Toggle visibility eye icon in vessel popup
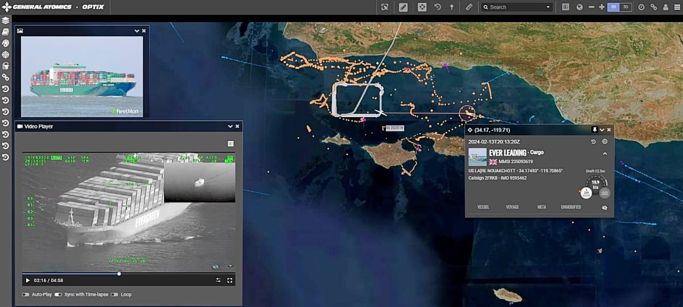Viewport: 683px width, 307px height. pos(604,208)
